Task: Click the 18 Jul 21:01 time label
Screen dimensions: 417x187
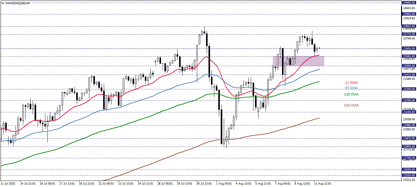Action: [86, 184]
